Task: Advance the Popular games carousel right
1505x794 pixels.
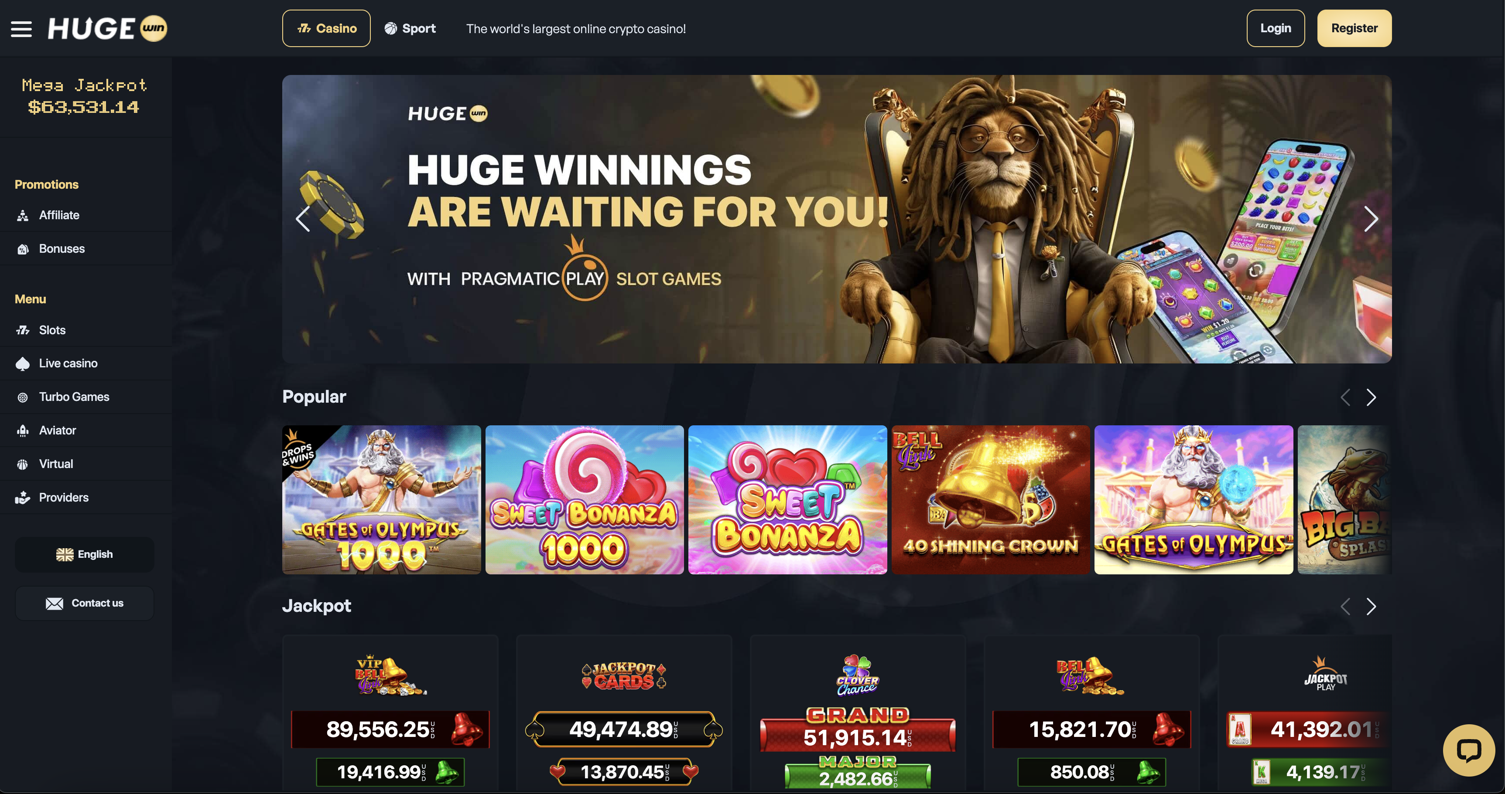Action: [x=1371, y=397]
